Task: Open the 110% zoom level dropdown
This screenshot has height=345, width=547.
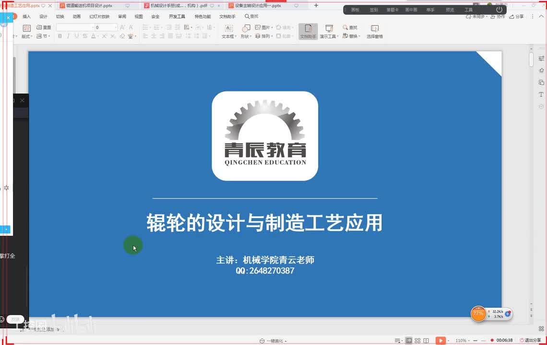Action: 462,341
